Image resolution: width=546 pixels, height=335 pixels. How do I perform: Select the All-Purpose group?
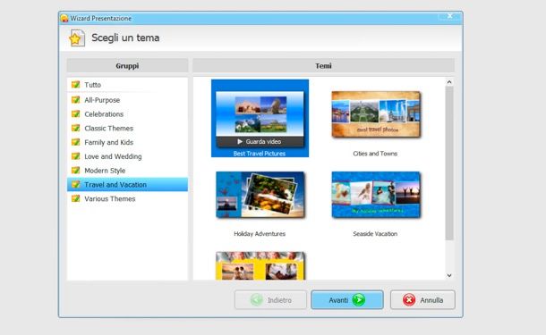pyautogui.click(x=127, y=100)
